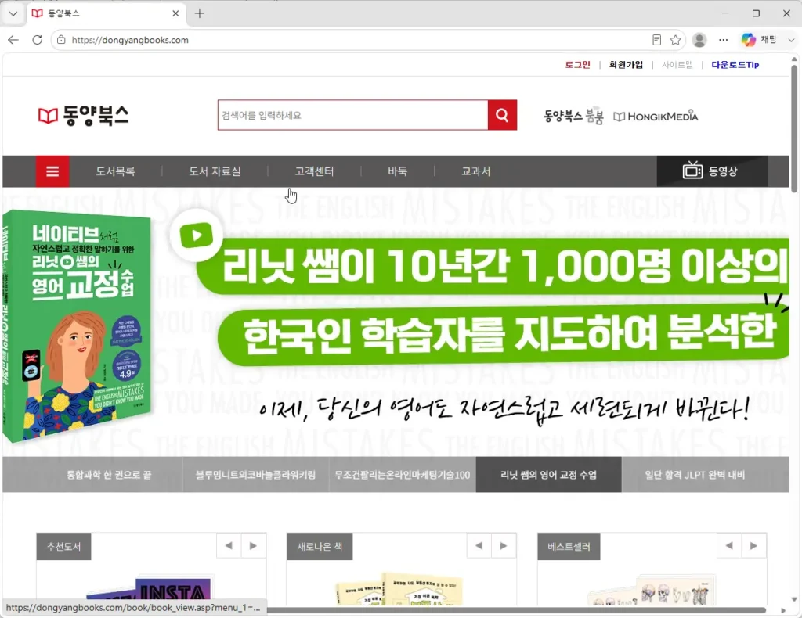The image size is (802, 618).
Task: Open the 바둑 menu
Action: pos(397,171)
